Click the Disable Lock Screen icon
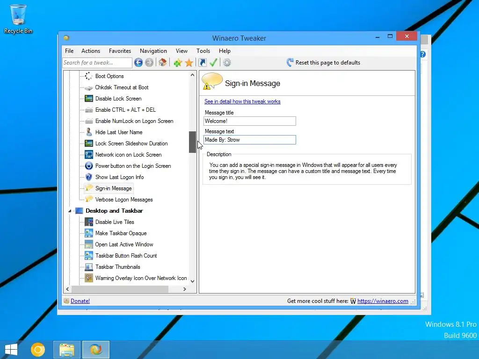479x359 pixels. pyautogui.click(x=88, y=99)
